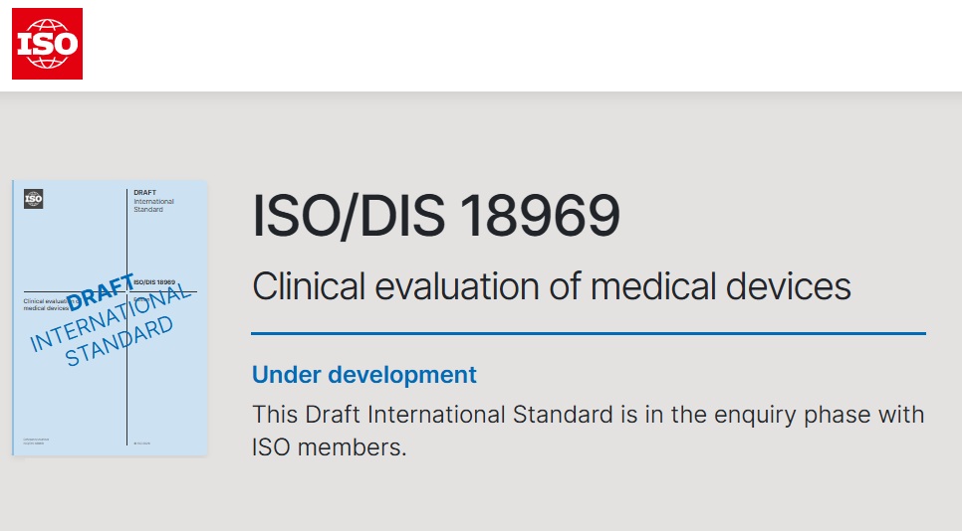The image size is (962, 531).
Task: Click the blue DRAFT watermark word on cover
Action: (102, 295)
